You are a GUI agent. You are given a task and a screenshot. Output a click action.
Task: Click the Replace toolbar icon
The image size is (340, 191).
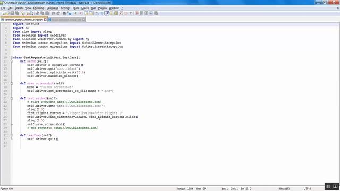click(x=69, y=13)
